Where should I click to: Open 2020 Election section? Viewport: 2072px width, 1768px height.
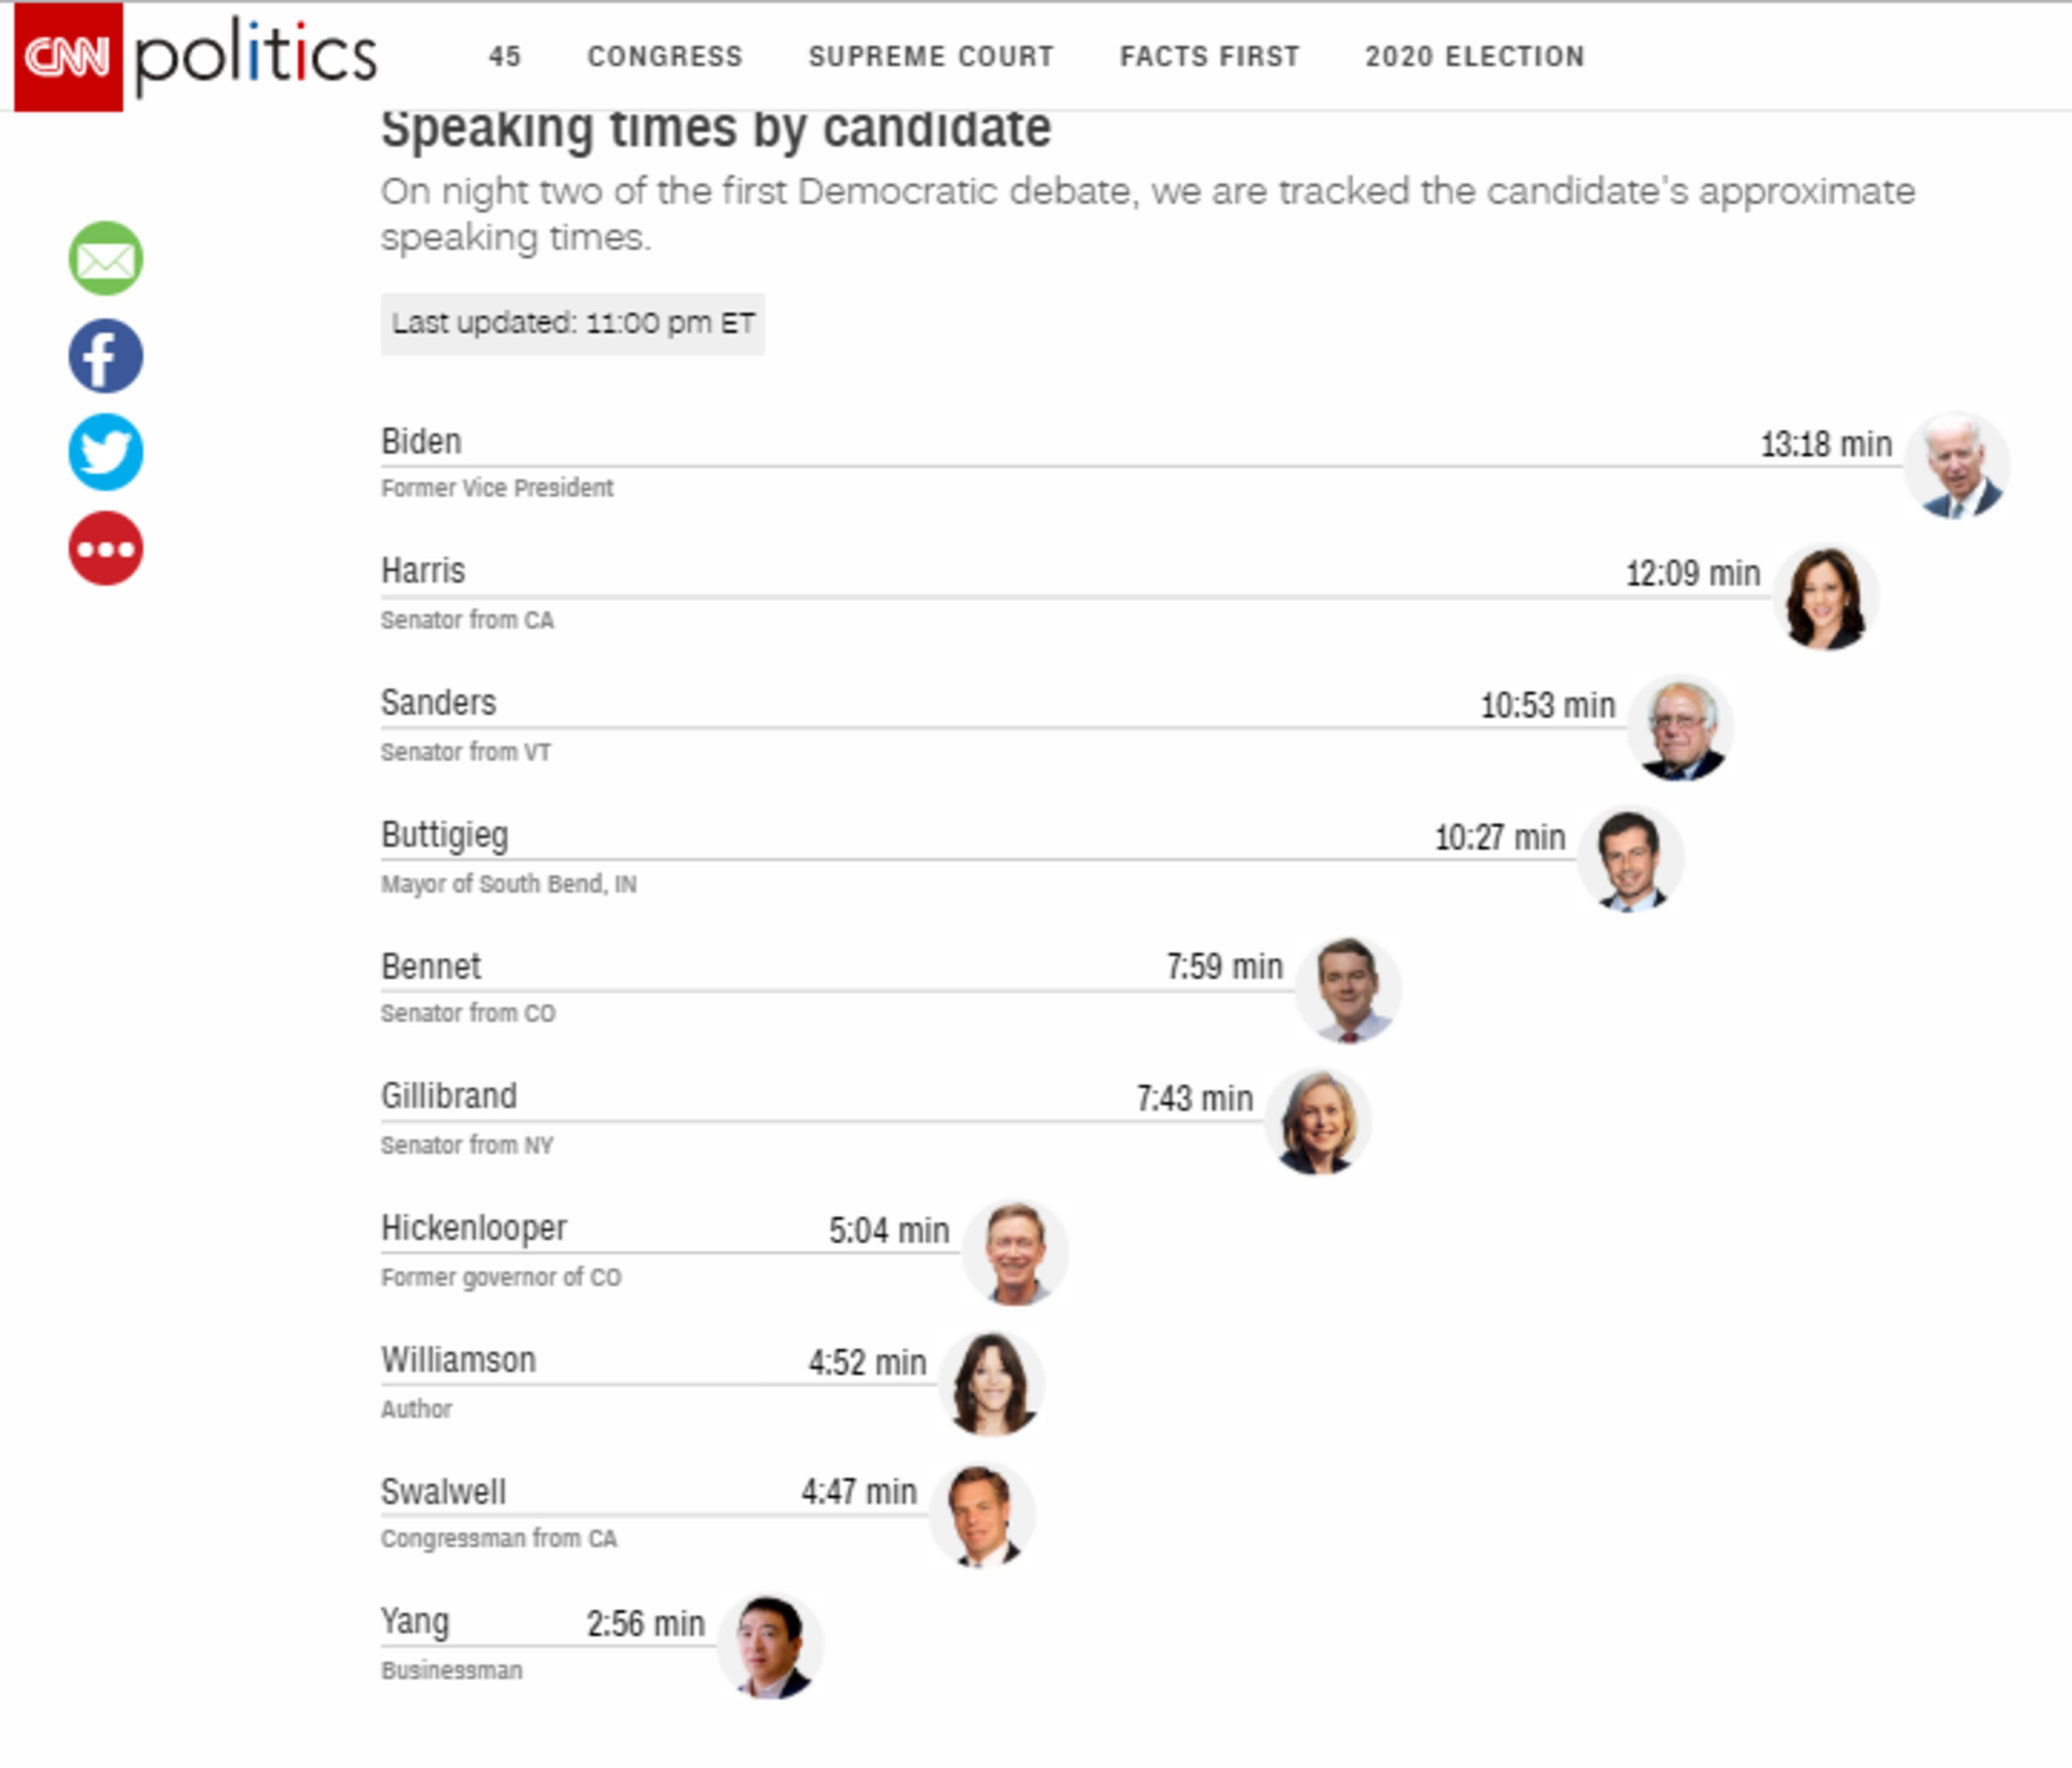click(1475, 57)
